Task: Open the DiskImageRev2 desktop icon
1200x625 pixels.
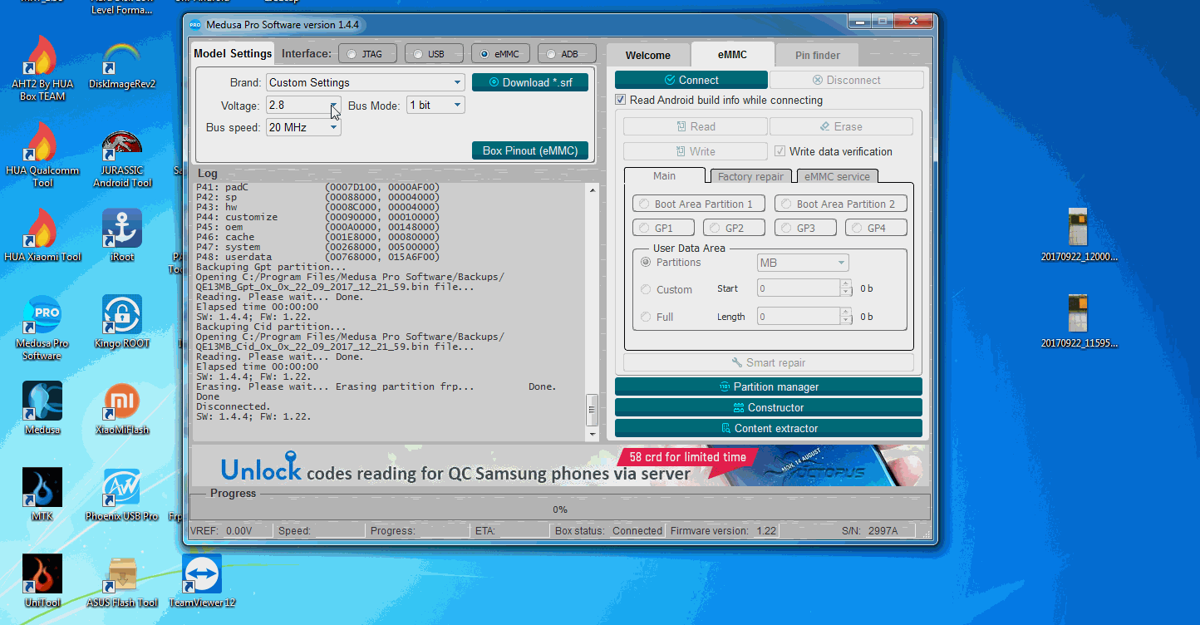Action: coord(122,65)
